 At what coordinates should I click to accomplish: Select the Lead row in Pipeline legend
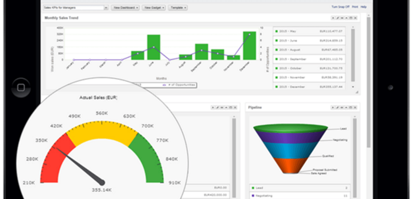300,188
